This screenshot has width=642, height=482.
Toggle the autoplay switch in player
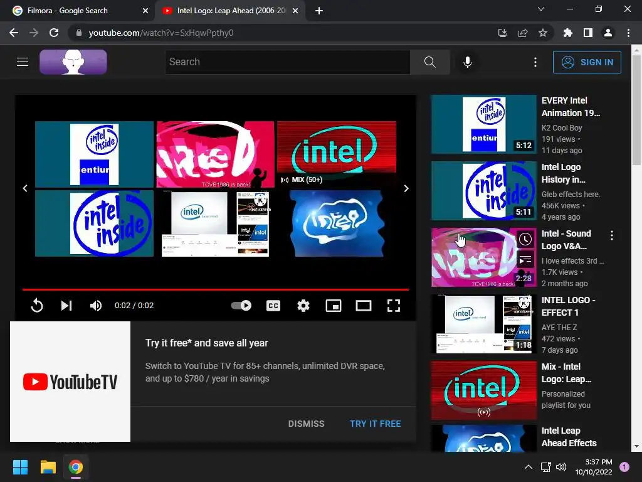coord(241,306)
